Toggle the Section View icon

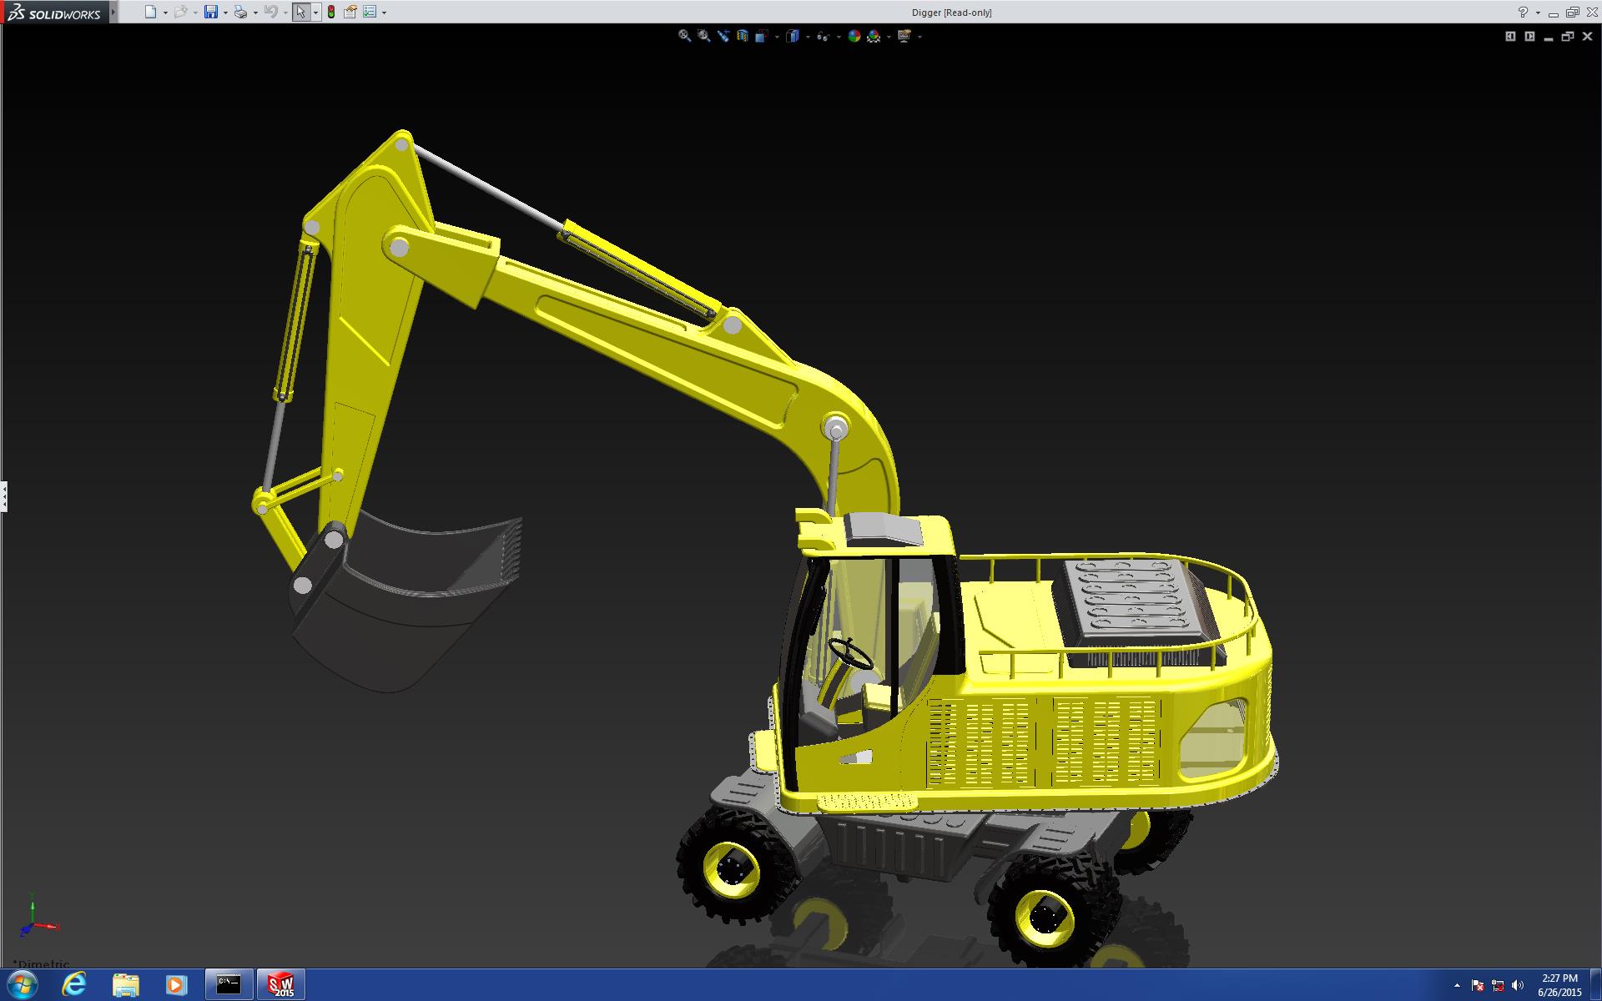(743, 36)
